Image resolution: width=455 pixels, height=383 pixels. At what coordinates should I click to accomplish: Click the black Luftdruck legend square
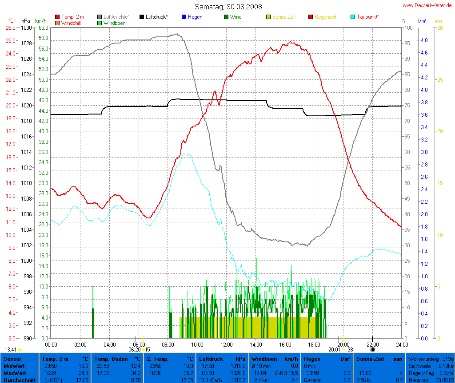[x=142, y=17]
